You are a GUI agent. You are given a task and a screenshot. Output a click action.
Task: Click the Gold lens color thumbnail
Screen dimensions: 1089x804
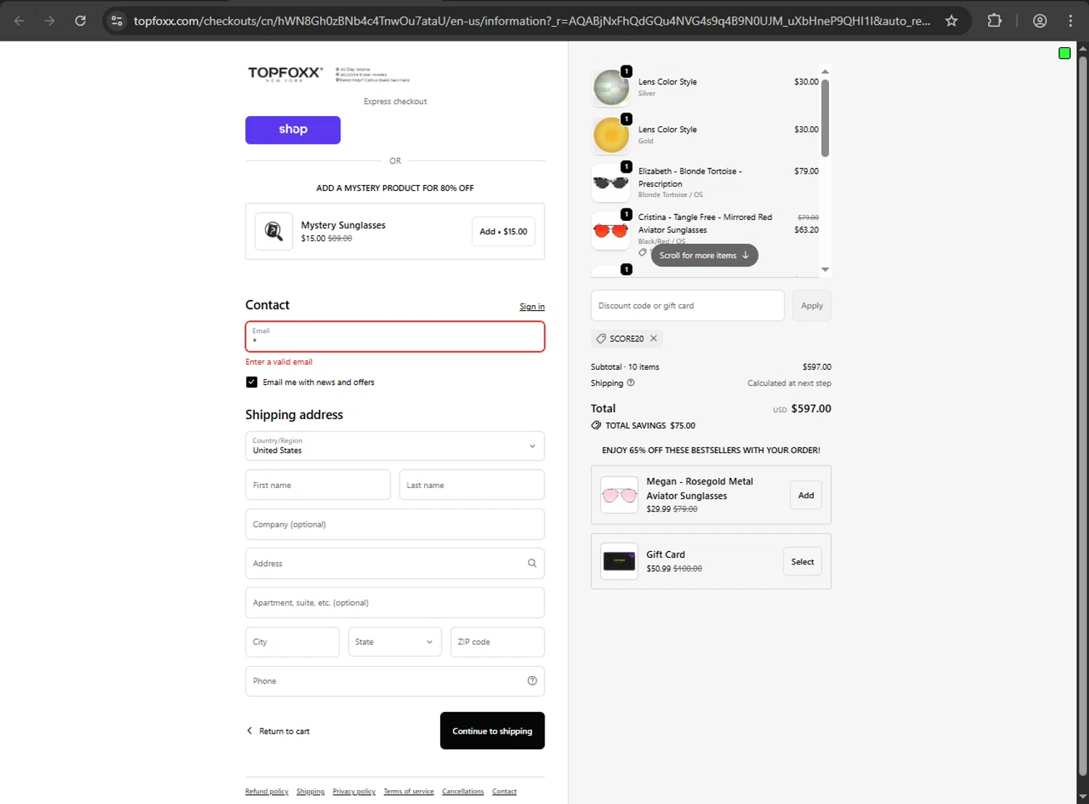(611, 136)
